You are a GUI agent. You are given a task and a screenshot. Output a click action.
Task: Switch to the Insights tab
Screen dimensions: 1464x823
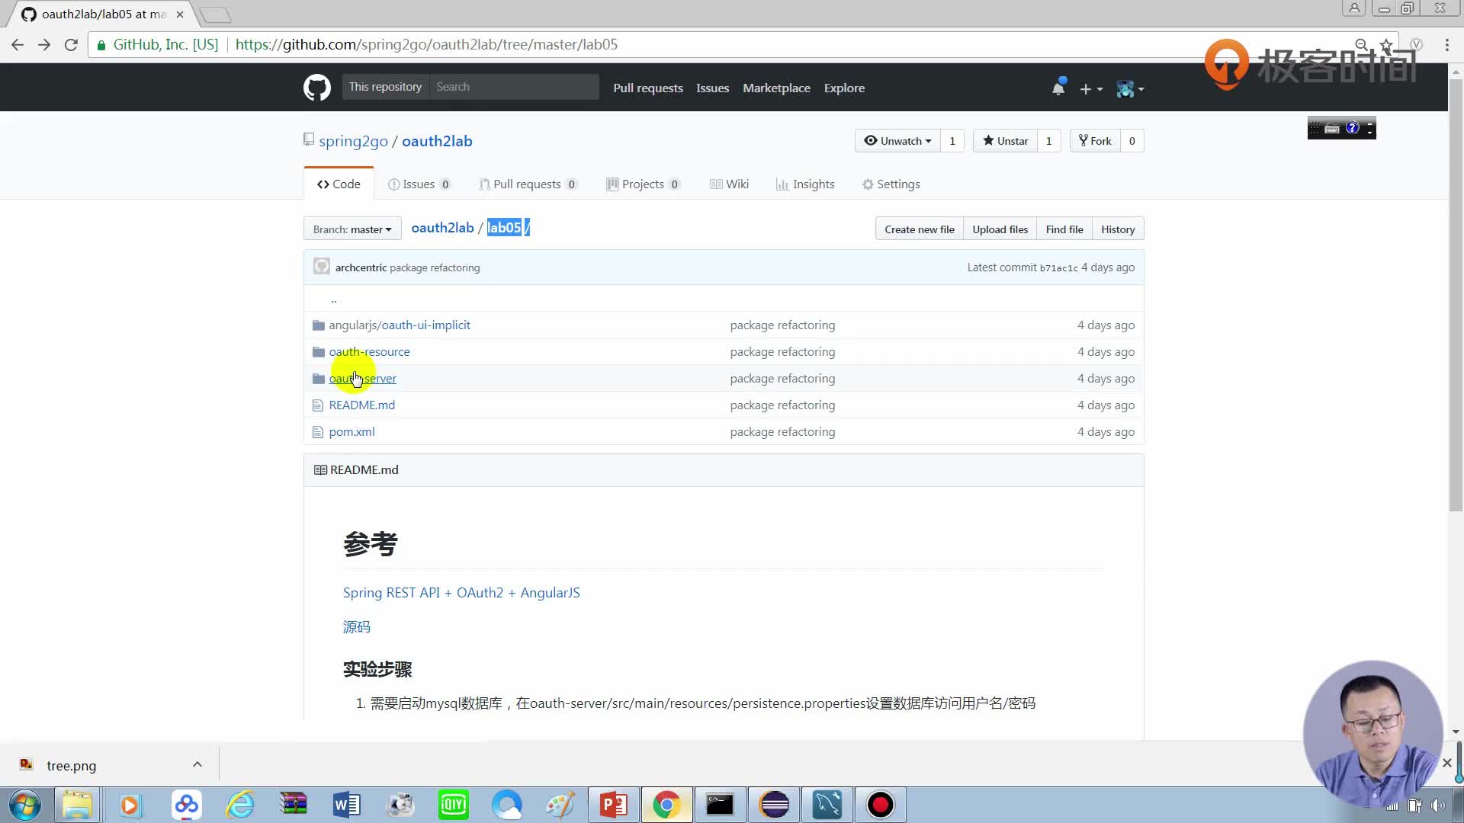coord(805,184)
